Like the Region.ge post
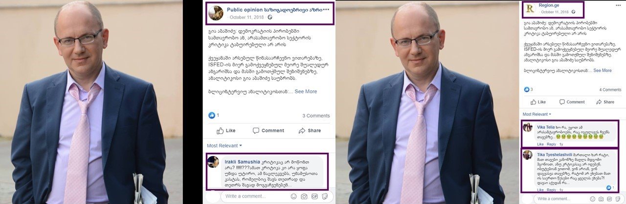The image size is (626, 204). 538,102
